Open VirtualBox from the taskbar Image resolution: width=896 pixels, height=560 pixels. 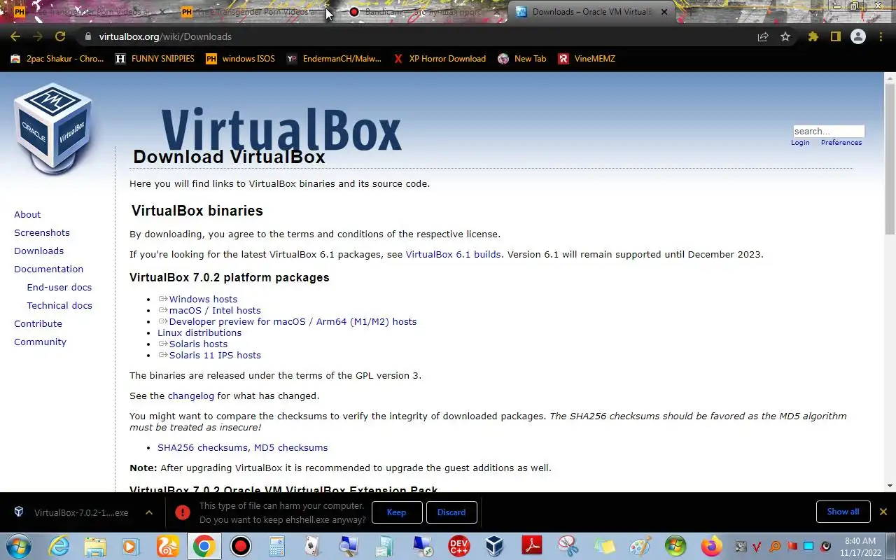tap(495, 546)
